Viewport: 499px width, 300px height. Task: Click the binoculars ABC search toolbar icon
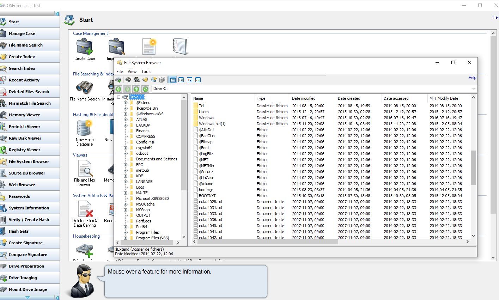click(x=137, y=80)
